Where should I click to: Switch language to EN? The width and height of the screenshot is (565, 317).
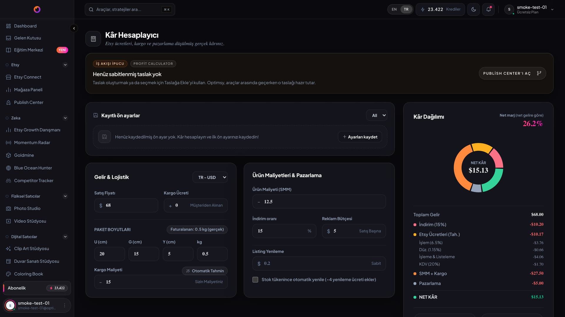[x=394, y=9]
